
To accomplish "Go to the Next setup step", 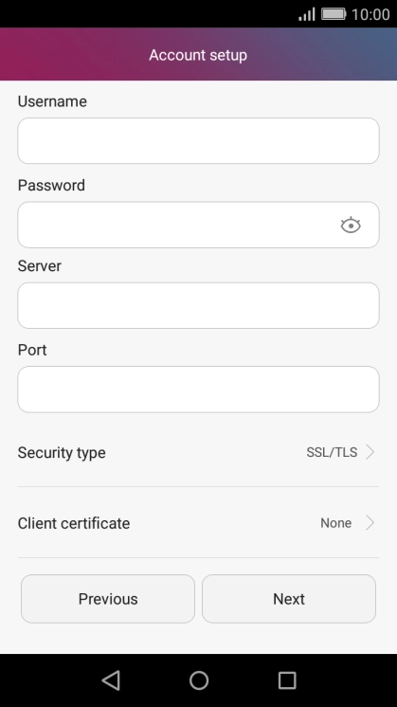I will tap(289, 599).
